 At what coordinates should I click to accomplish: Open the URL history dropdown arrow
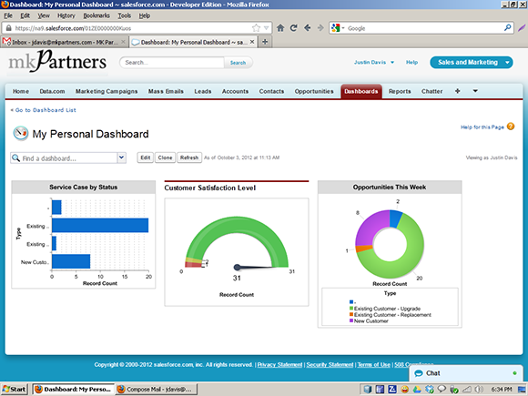tap(267, 28)
